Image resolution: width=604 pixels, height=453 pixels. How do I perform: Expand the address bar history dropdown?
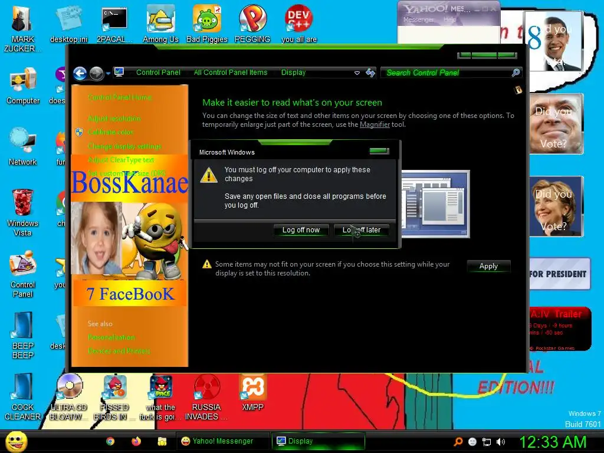point(357,73)
